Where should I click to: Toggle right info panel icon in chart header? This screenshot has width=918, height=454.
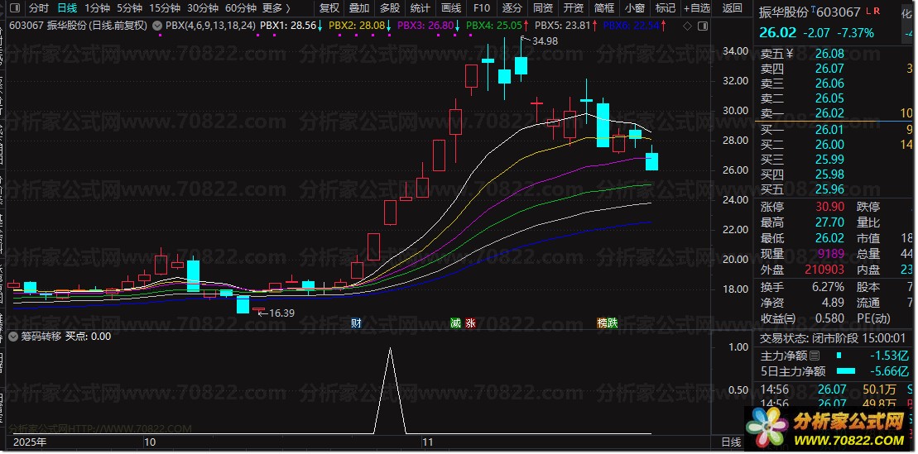(703, 26)
